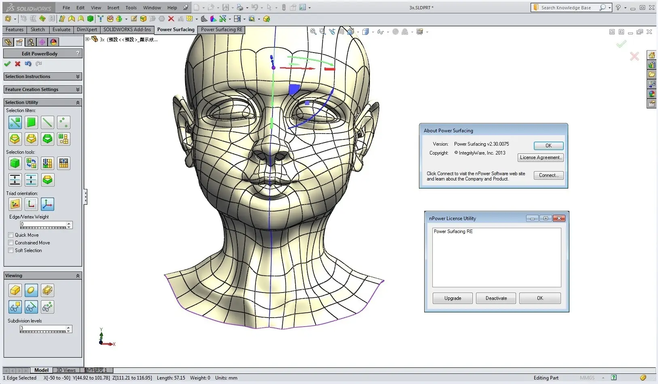This screenshot has height=384, width=658.
Task: Switch to the Power Surfacing RE tab
Action: pos(221,30)
